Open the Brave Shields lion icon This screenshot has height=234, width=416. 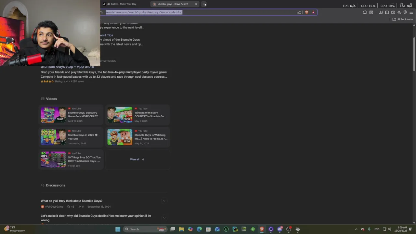point(306,12)
